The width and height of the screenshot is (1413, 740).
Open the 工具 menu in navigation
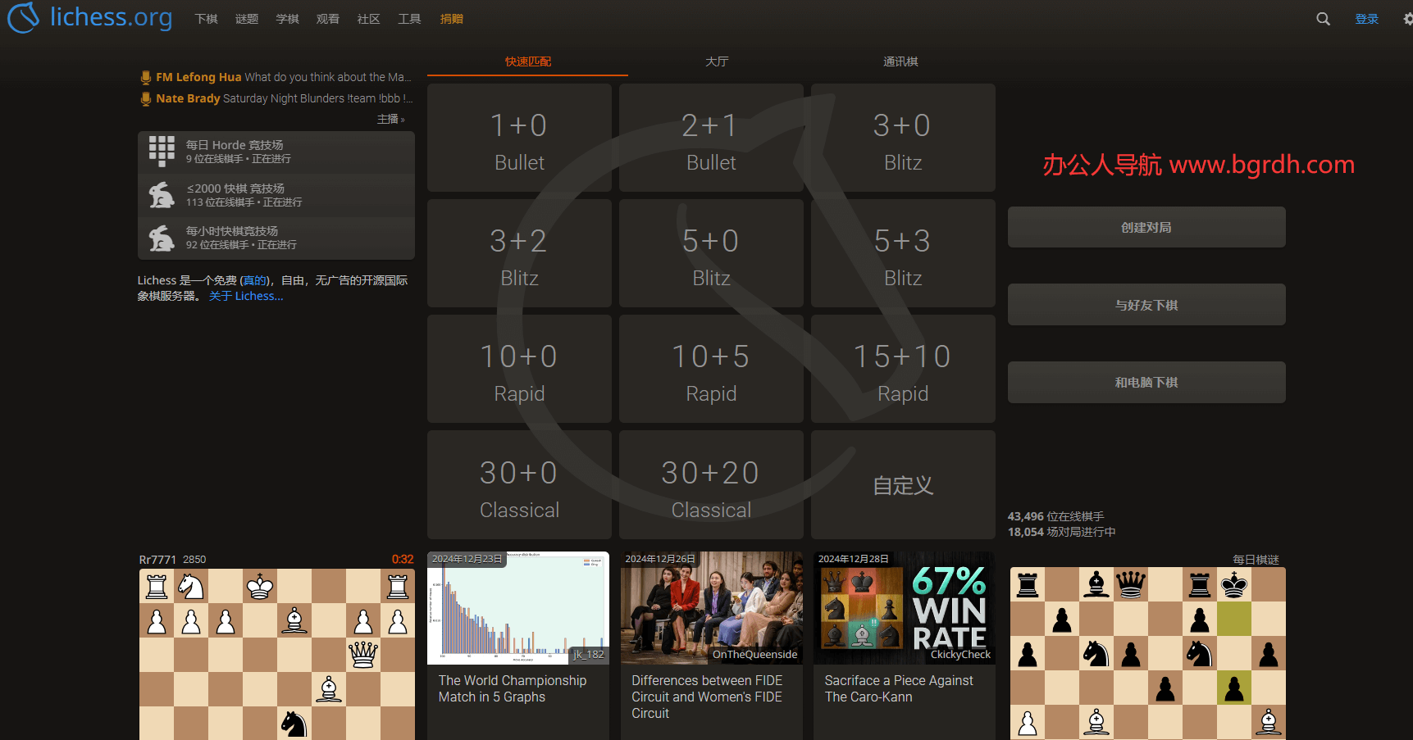(x=409, y=19)
